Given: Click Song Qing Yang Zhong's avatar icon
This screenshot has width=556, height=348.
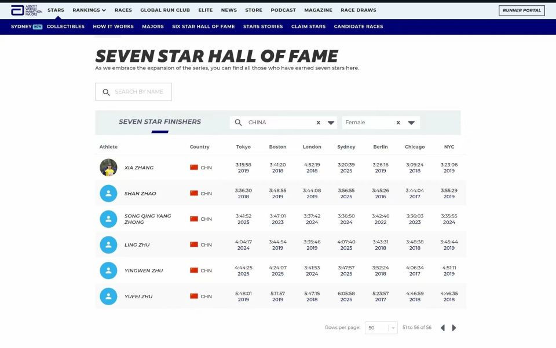Looking at the screenshot, I should [108, 219].
